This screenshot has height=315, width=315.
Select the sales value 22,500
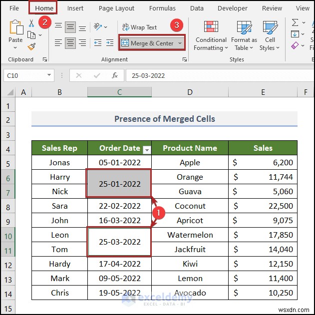click(x=263, y=206)
